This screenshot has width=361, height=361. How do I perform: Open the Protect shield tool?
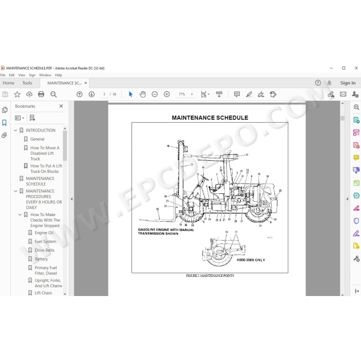coord(356,221)
